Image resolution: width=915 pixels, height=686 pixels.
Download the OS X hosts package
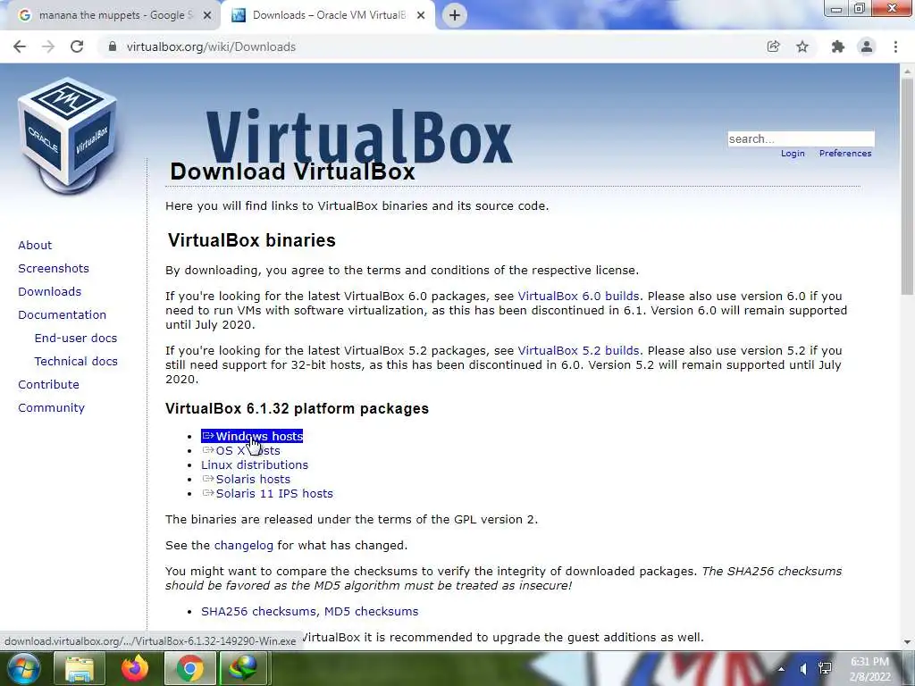point(241,451)
